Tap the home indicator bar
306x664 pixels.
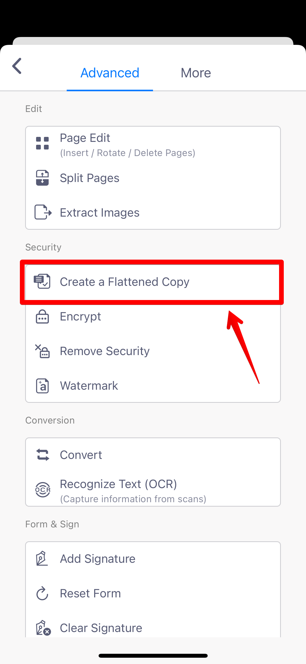153,656
